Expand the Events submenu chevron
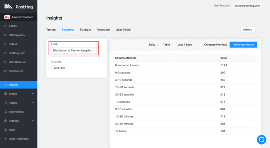The width and height of the screenshot is (270, 148). 33,94
